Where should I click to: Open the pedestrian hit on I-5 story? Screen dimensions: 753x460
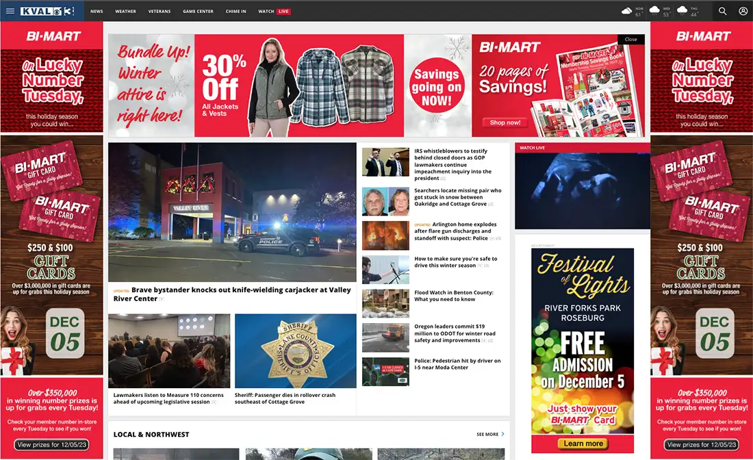coord(457,364)
